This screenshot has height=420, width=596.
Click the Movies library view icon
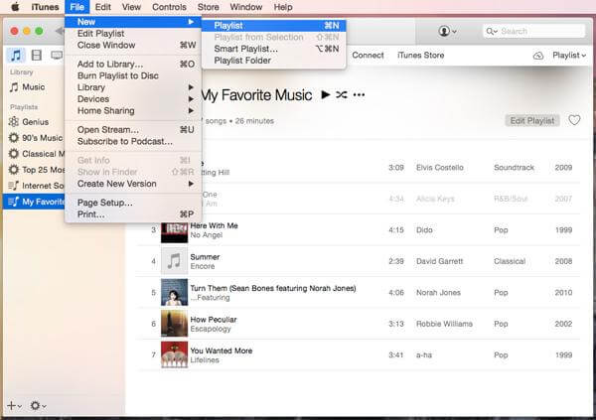[37, 56]
